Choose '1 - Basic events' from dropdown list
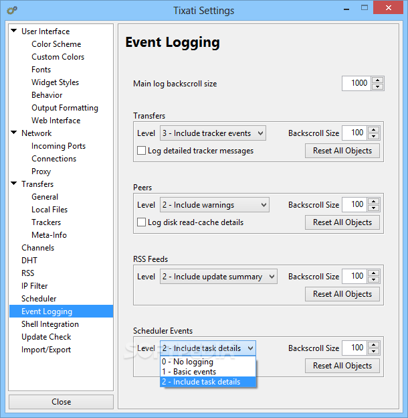Screen dimensions: 408x418 [208, 372]
